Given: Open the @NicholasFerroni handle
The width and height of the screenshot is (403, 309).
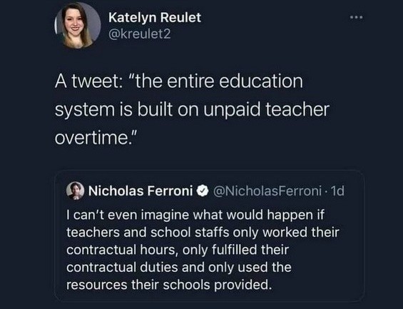Looking at the screenshot, I should click(x=268, y=191).
